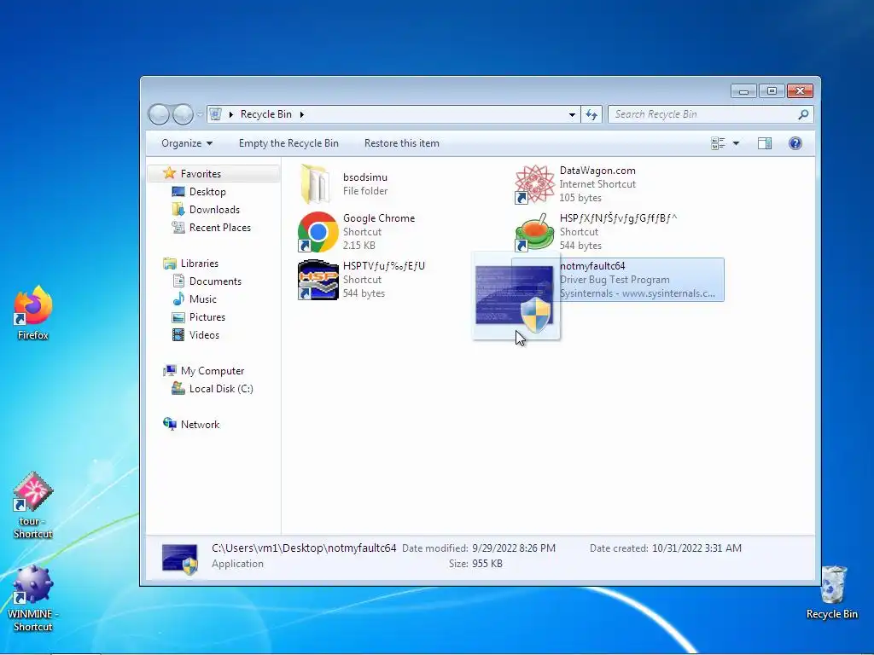This screenshot has height=655, width=874.
Task: Click the Change your view icon
Action: [x=718, y=143]
